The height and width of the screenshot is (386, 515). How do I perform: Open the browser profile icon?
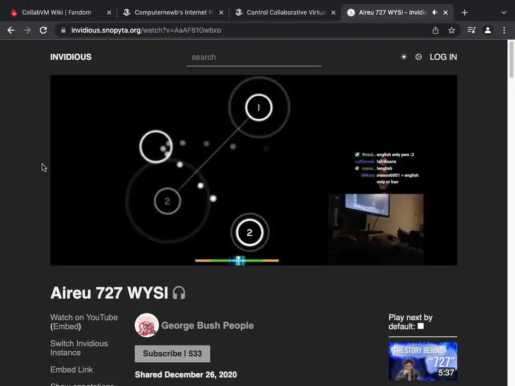488,30
